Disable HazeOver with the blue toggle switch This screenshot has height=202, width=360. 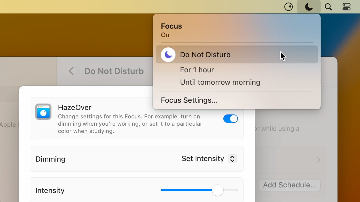pos(230,119)
